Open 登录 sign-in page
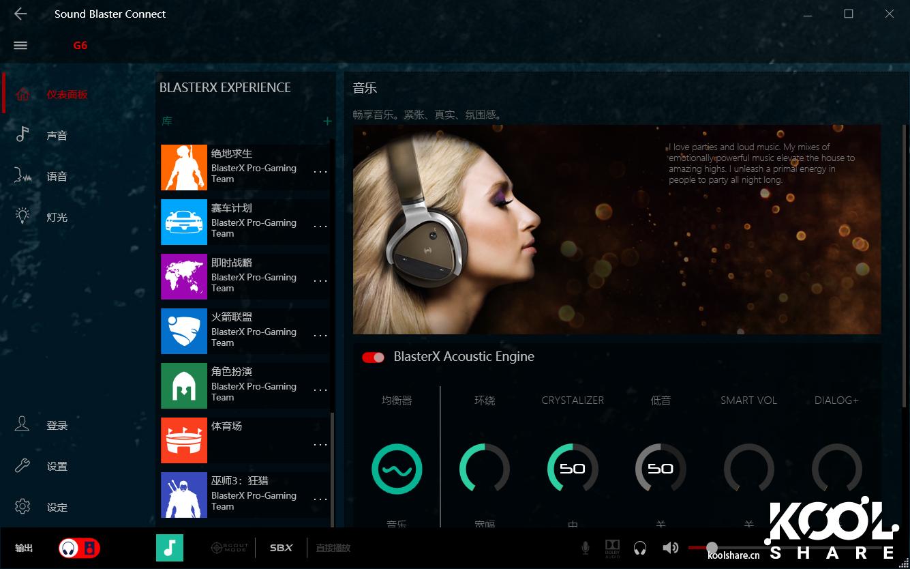This screenshot has width=910, height=569. (57, 425)
